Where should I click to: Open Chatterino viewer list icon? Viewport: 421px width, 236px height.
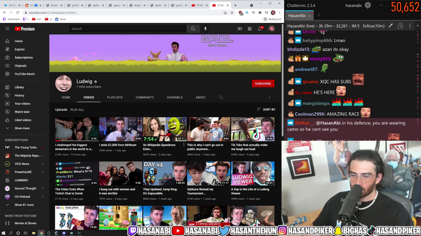[x=400, y=26]
